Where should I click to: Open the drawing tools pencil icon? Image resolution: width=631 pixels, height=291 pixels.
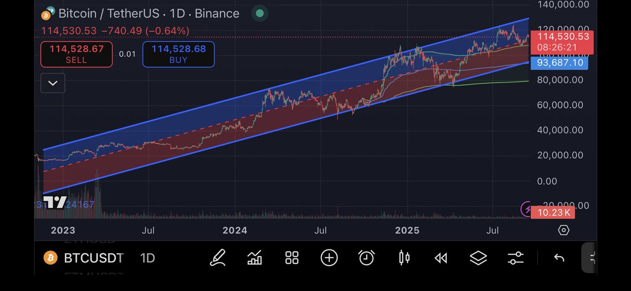coord(218,258)
